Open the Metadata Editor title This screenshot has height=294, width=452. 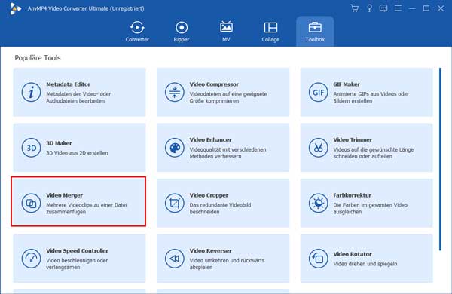click(x=69, y=84)
